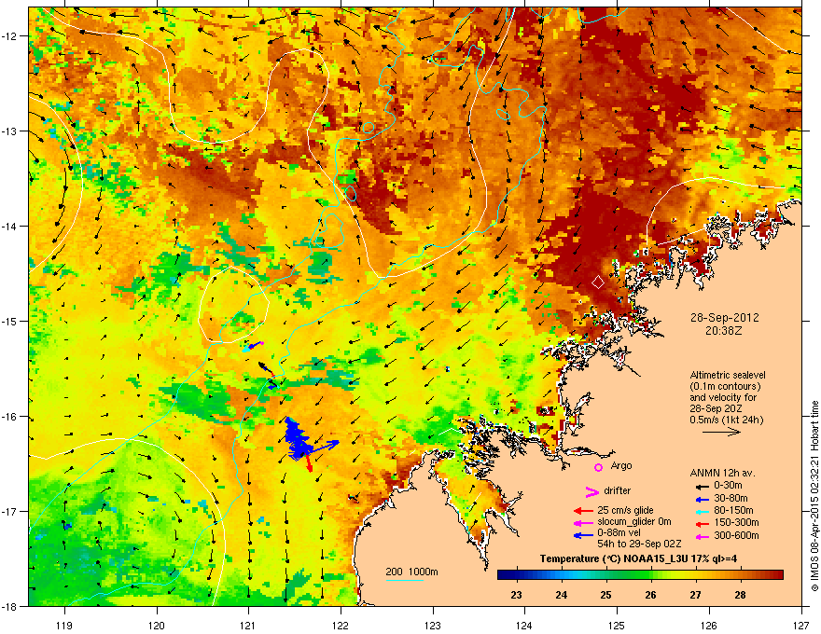
Task: Click the '200 1000m' bathymetry label
Action: tap(412, 572)
